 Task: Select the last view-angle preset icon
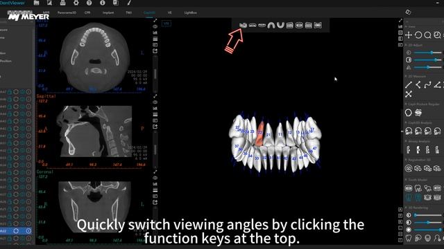318,25
